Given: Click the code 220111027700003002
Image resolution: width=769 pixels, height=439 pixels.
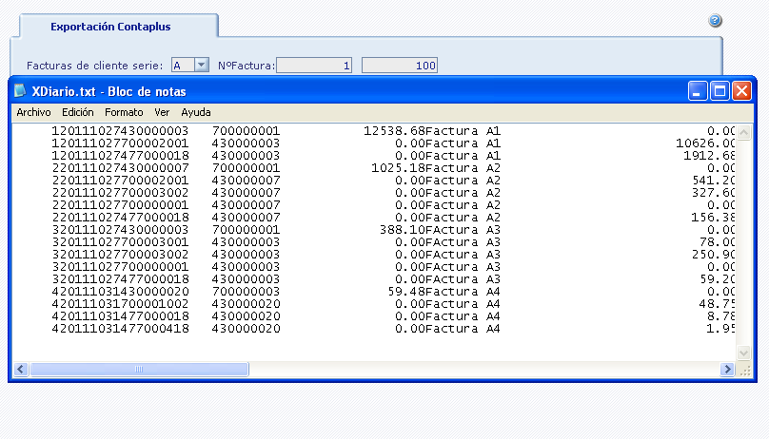Looking at the screenshot, I should [120, 193].
